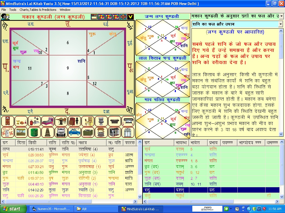Select the Shubh-Labh swastika locker icon
285x213 pixels.
click(x=8, y=132)
